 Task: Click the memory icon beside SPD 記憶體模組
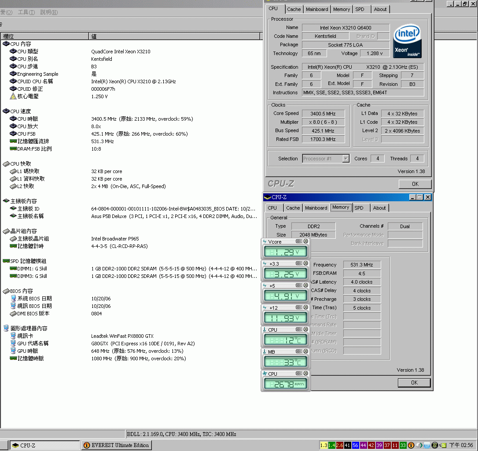(x=6, y=261)
